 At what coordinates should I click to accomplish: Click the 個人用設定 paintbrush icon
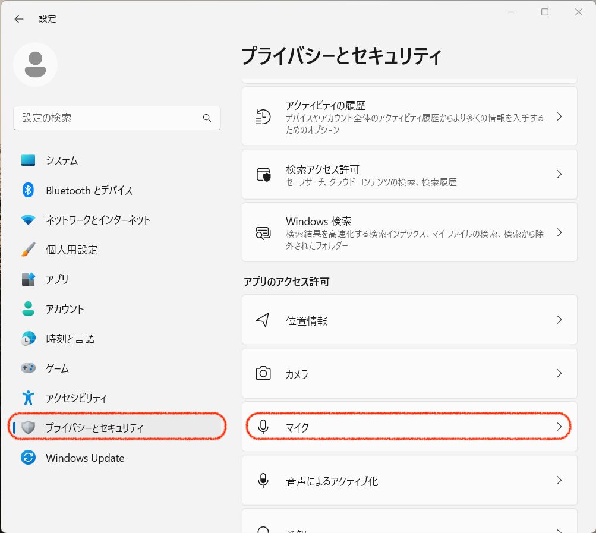pyautogui.click(x=28, y=250)
